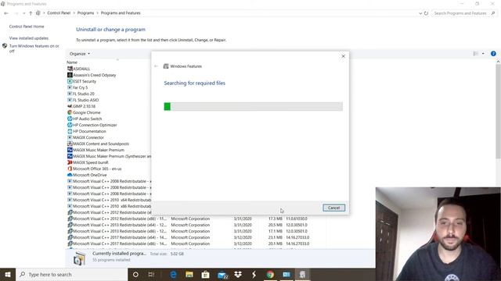Open Mail app from taskbar
501x281 pixels.
point(222,274)
